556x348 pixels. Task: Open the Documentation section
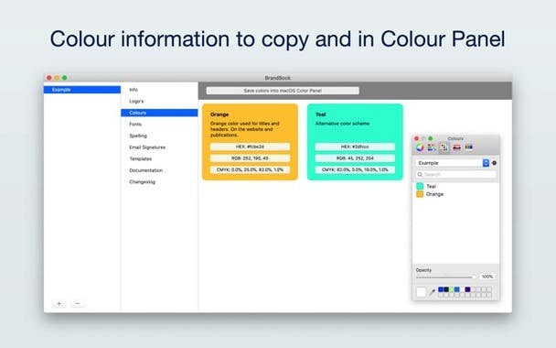[x=159, y=170]
